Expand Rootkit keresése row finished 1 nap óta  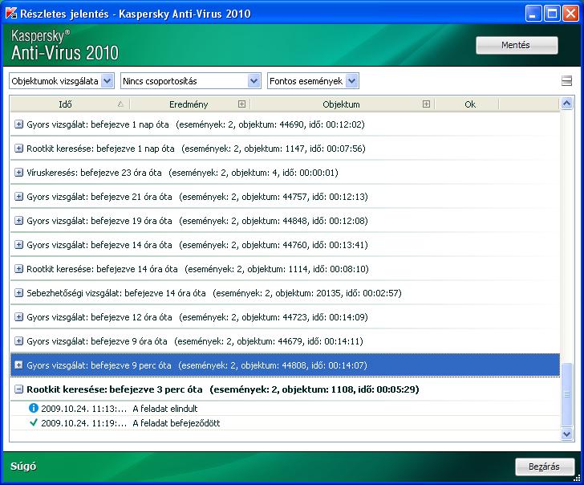pos(18,149)
